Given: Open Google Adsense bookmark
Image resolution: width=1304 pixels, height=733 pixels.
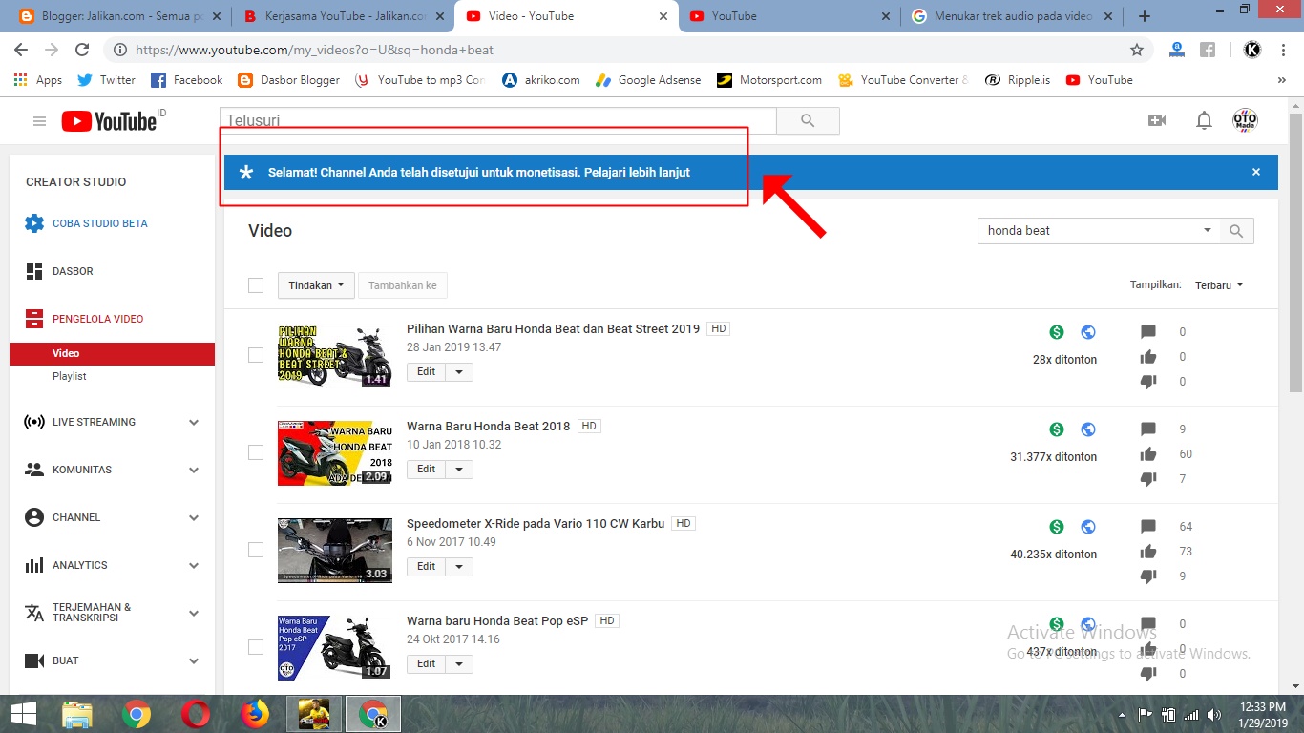Looking at the screenshot, I should [648, 80].
